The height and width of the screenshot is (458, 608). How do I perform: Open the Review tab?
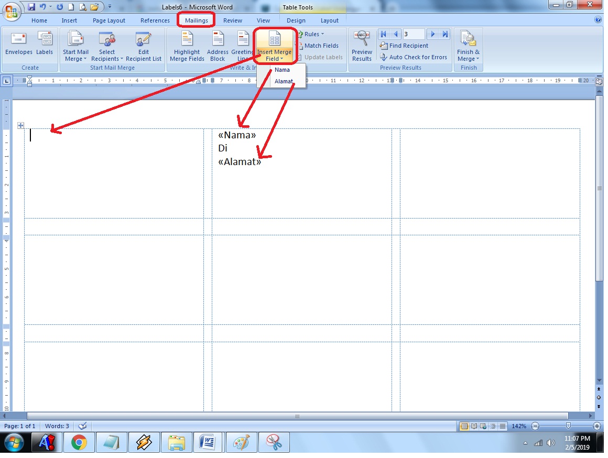233,20
